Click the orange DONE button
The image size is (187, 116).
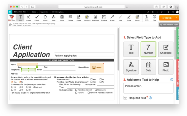(167, 18)
